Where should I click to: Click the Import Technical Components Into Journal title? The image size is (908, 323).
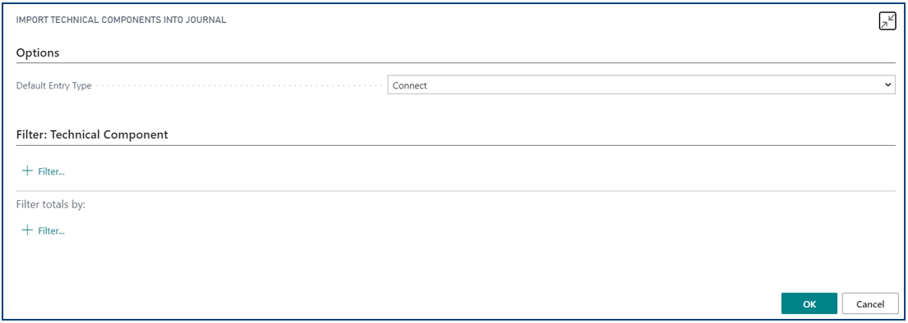[x=121, y=20]
